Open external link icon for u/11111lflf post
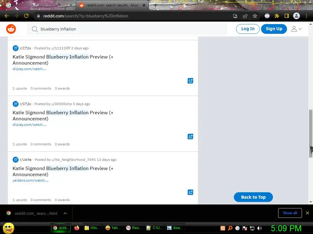 (190, 81)
